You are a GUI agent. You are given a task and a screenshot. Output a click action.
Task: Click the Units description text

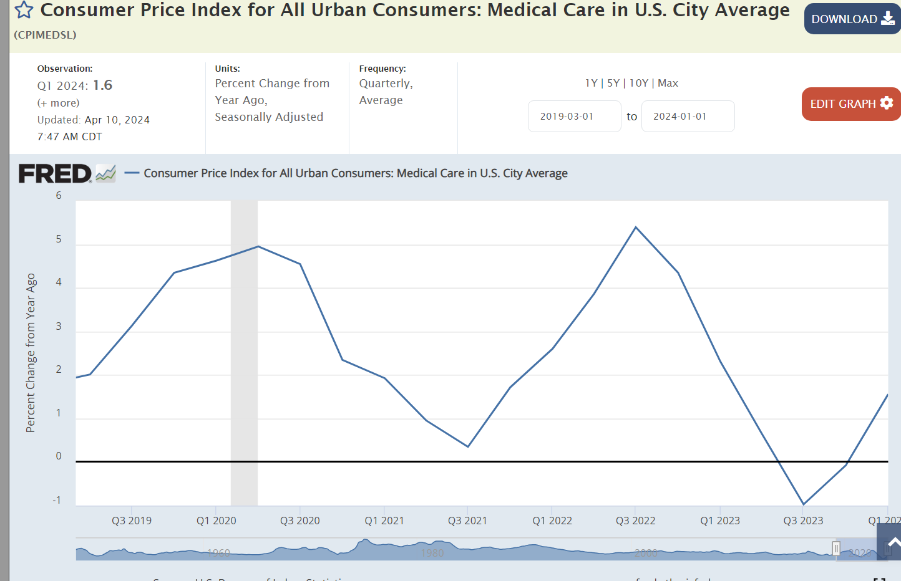pos(271,100)
